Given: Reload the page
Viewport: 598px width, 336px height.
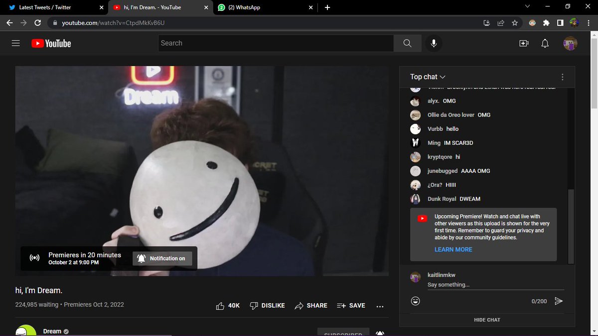Looking at the screenshot, I should [x=38, y=23].
